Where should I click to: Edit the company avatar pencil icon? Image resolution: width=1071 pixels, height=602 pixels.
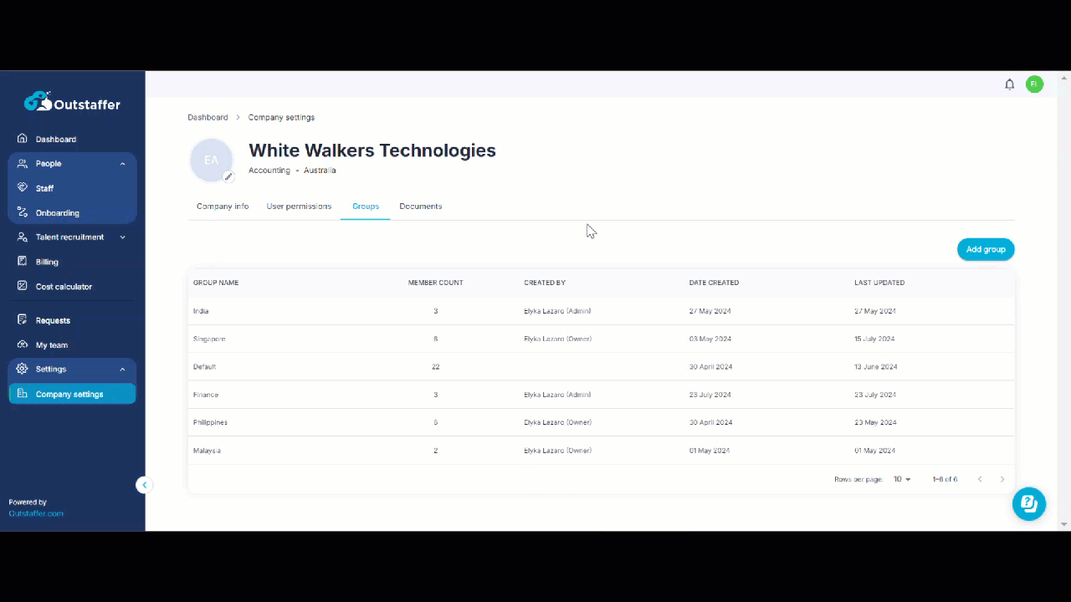pyautogui.click(x=228, y=176)
